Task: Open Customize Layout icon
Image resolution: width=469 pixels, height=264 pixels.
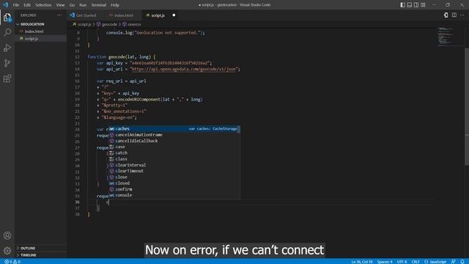Action: (x=423, y=5)
